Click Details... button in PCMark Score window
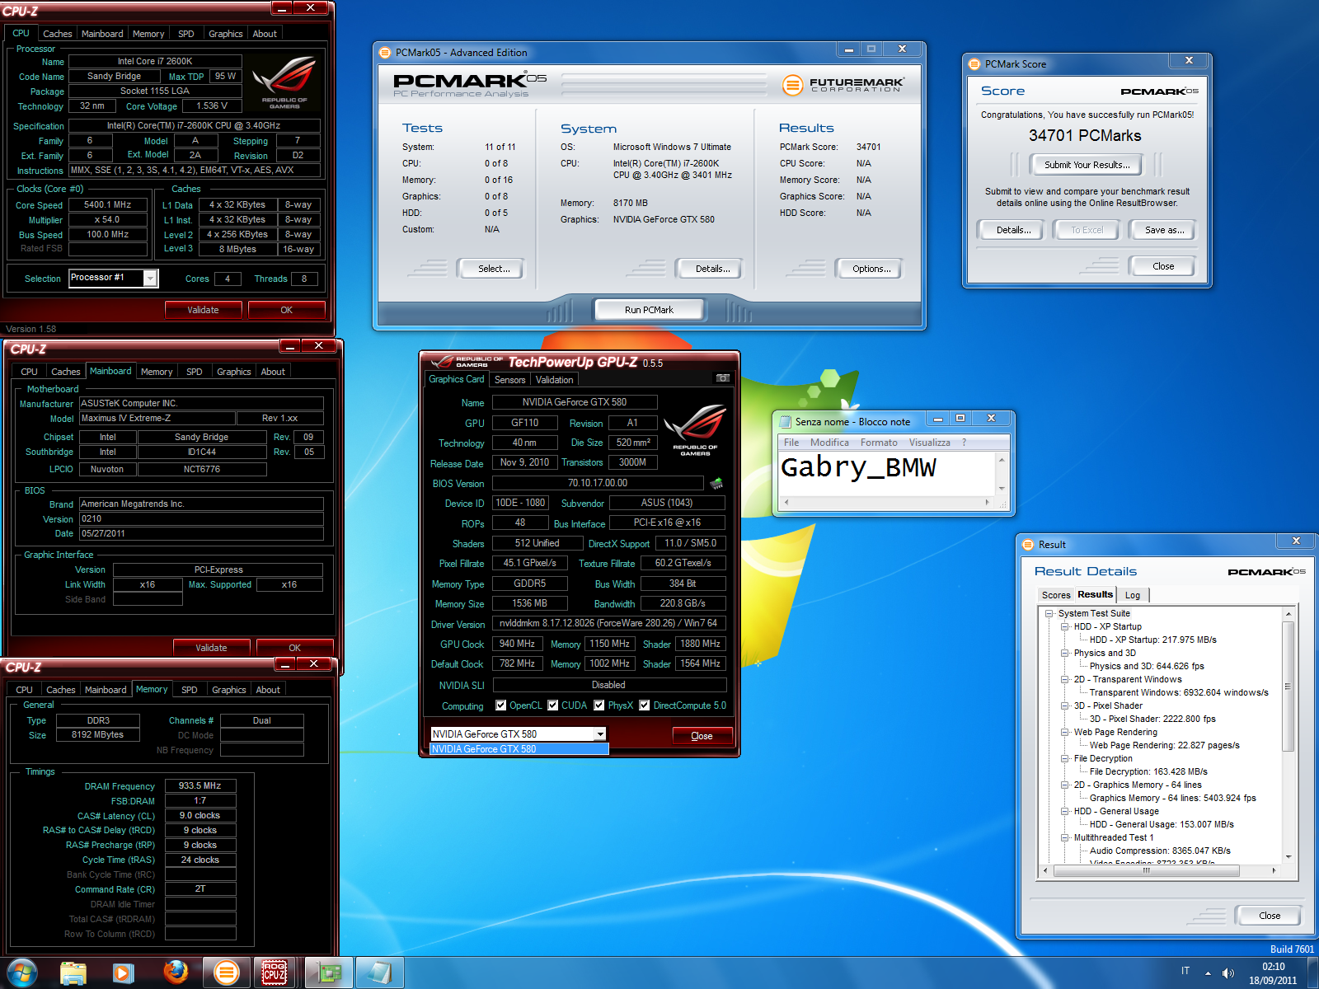The width and height of the screenshot is (1319, 989). click(x=1013, y=230)
